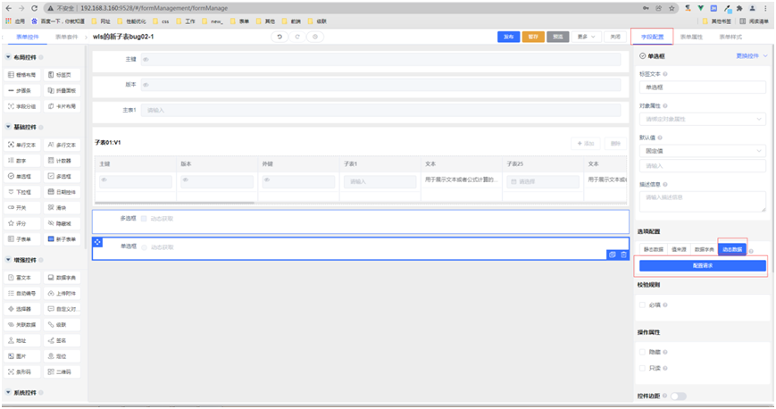Select the 二维码 control in the left panel

[x=65, y=371]
